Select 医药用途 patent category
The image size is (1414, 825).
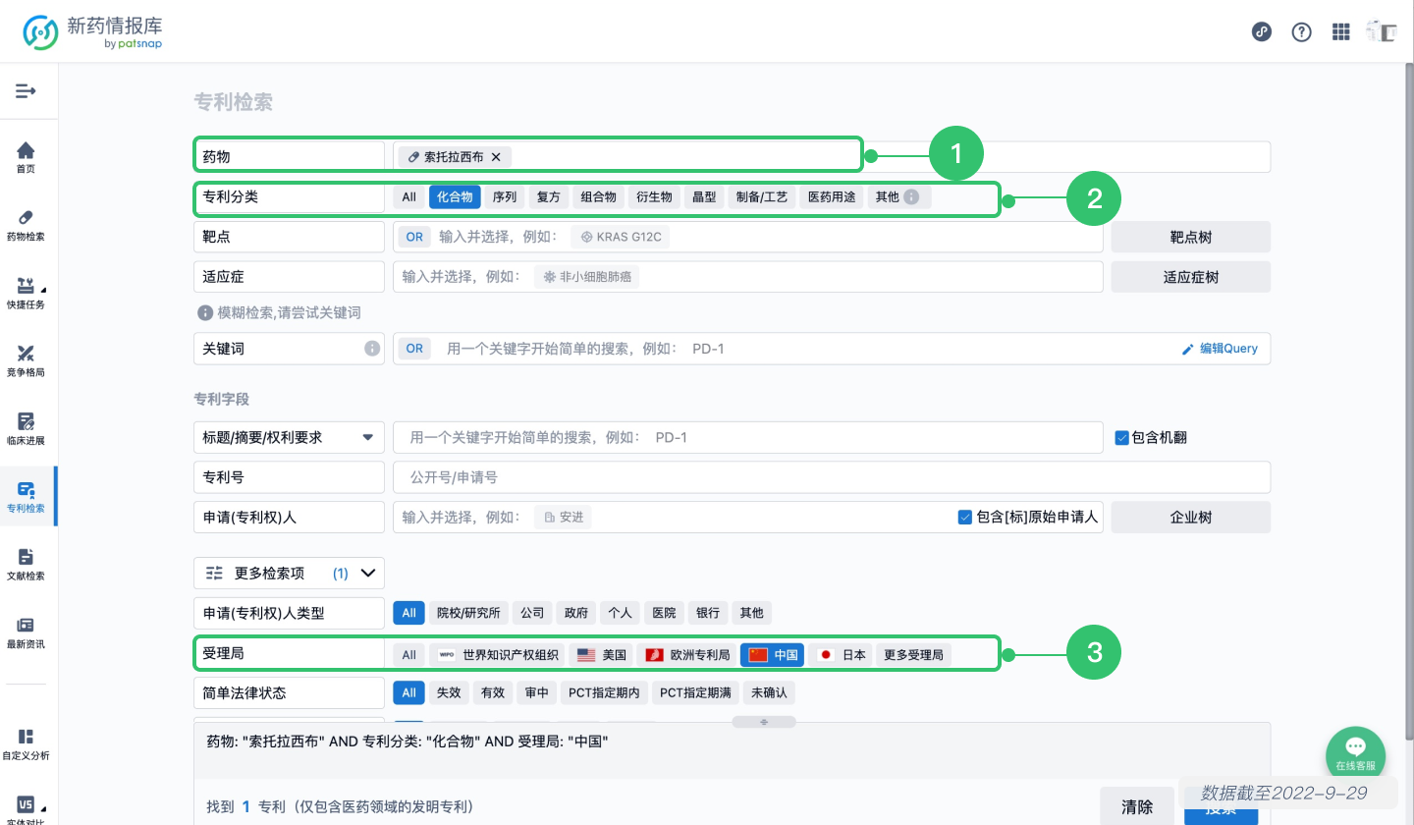point(832,197)
